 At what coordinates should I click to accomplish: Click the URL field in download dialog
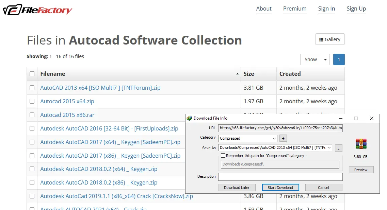click(280, 128)
